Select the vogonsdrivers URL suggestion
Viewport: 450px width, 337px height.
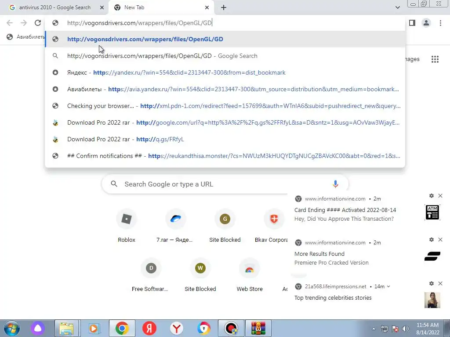click(225, 39)
